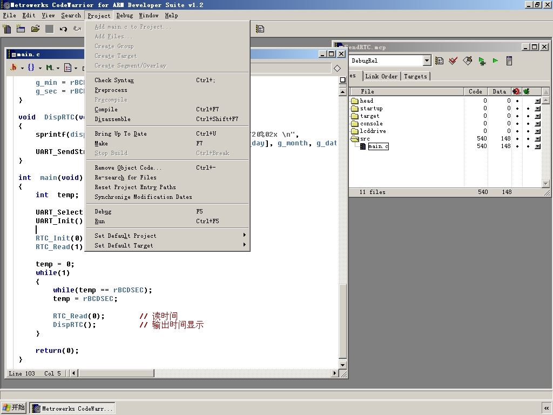This screenshot has height=415, width=553.
Task: Click the taskbar tray expand chevron
Action: click(547, 409)
